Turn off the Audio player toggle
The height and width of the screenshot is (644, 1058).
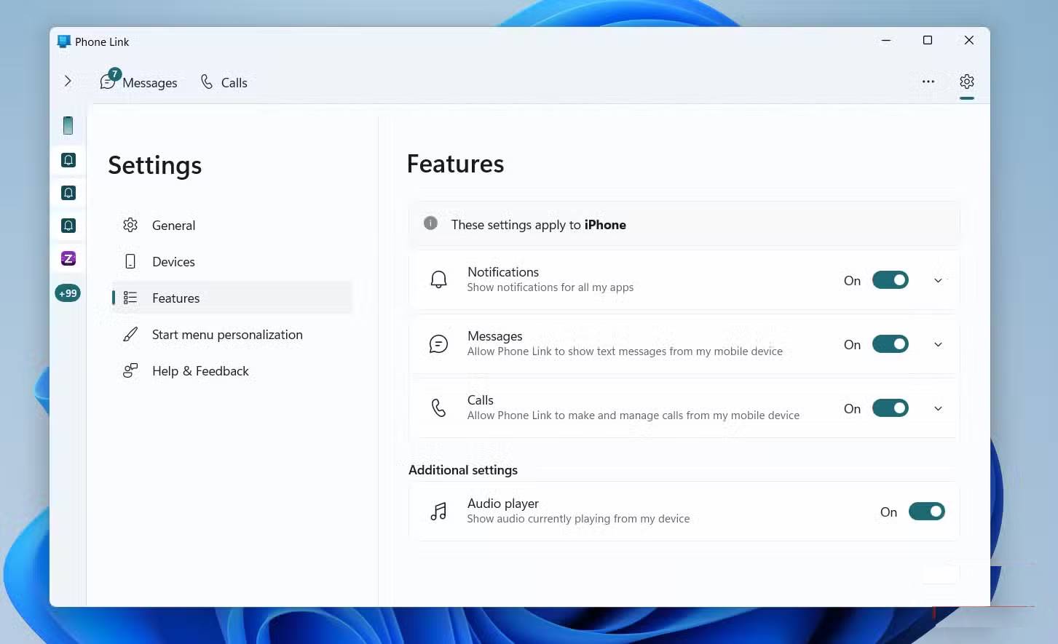coord(927,512)
